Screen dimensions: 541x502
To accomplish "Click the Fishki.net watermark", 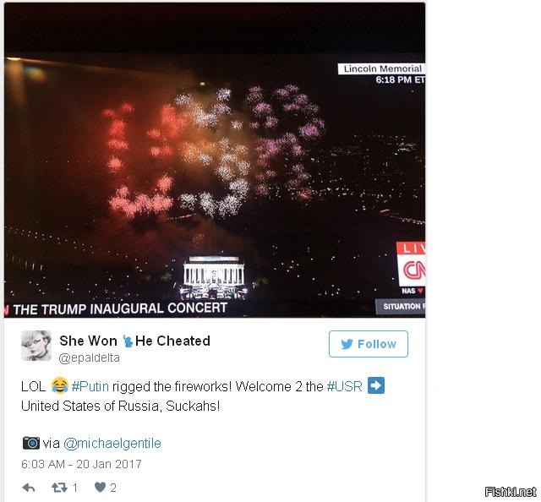I will (510, 491).
